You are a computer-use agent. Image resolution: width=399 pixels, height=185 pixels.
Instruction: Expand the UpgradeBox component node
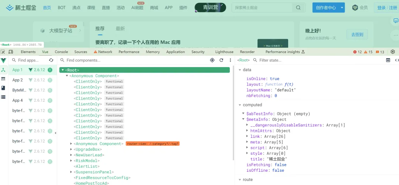point(71,150)
